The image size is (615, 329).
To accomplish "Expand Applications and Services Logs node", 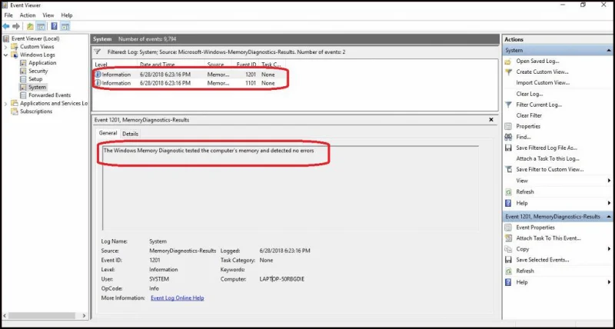I will point(5,104).
